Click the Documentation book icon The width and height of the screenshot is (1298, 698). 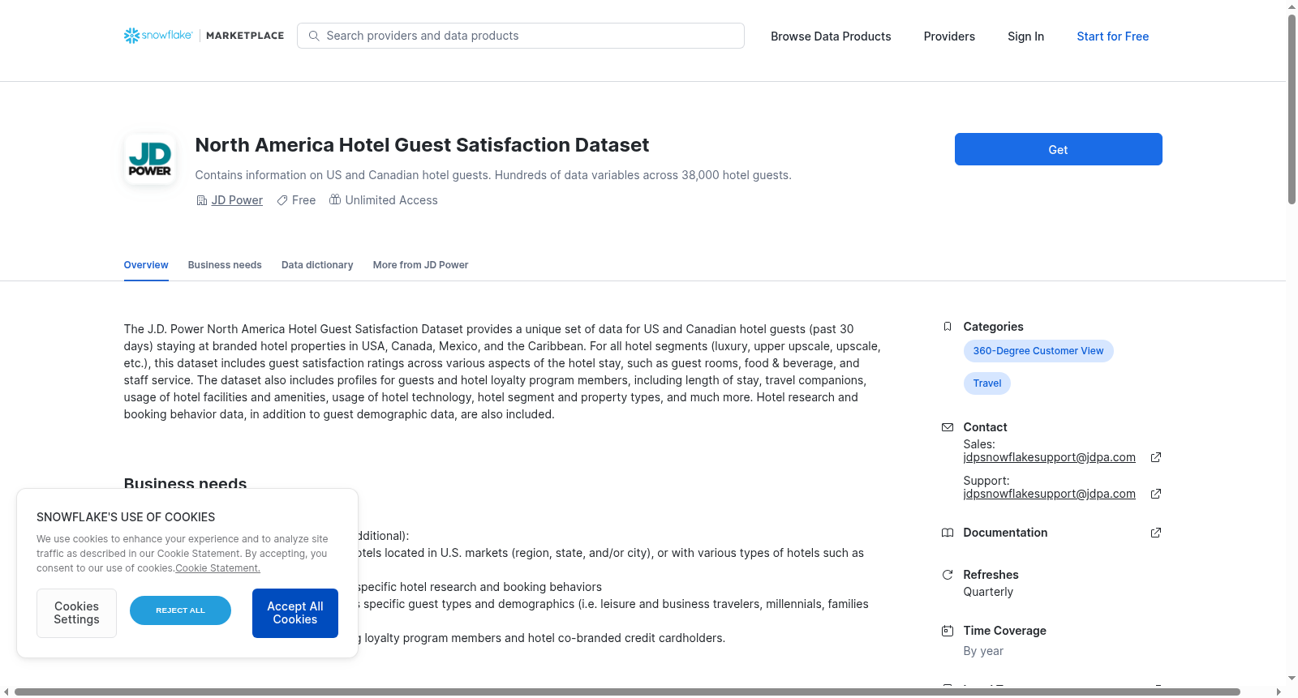(947, 533)
